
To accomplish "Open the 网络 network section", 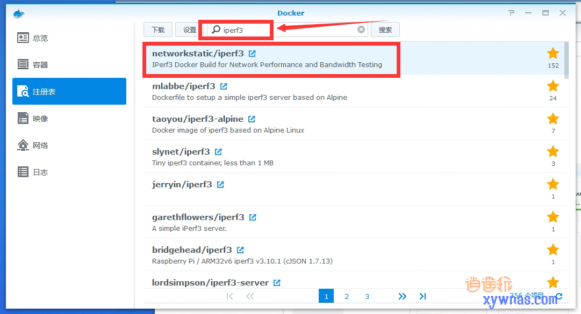I will tap(69, 145).
